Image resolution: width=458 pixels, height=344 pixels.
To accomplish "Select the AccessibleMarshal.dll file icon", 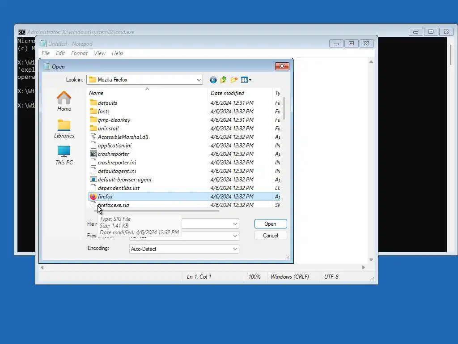I will pos(93,137).
